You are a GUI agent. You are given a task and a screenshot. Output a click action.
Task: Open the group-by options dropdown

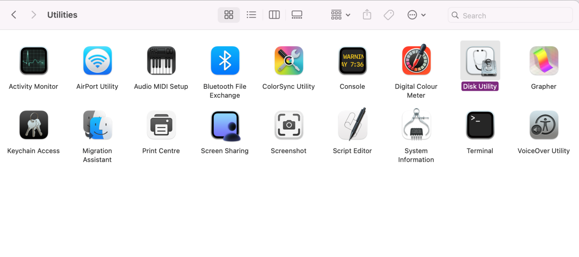[341, 15]
